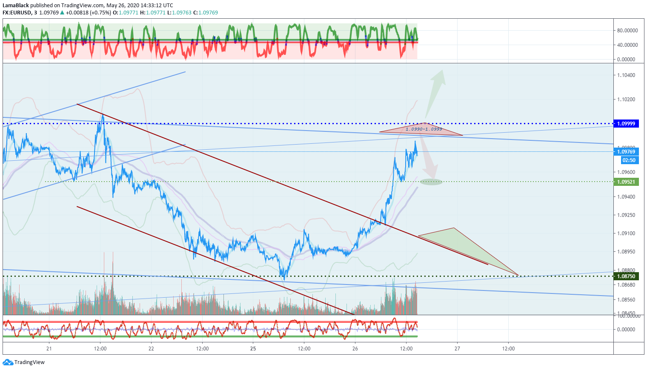This screenshot has height=370, width=647.
Task: Click the 1.09100 price axis label
Action: pyautogui.click(x=626, y=233)
